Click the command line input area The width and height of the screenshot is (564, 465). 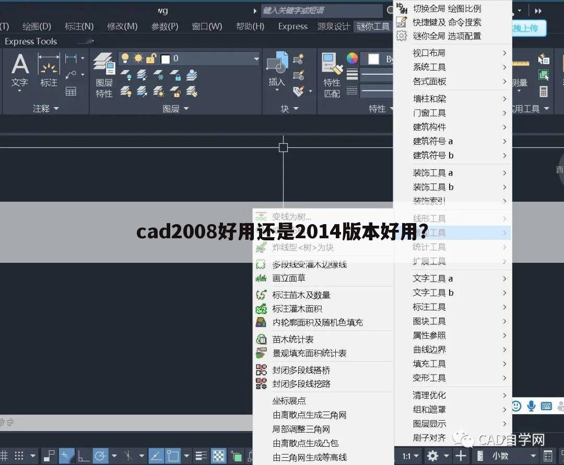[x=126, y=423]
